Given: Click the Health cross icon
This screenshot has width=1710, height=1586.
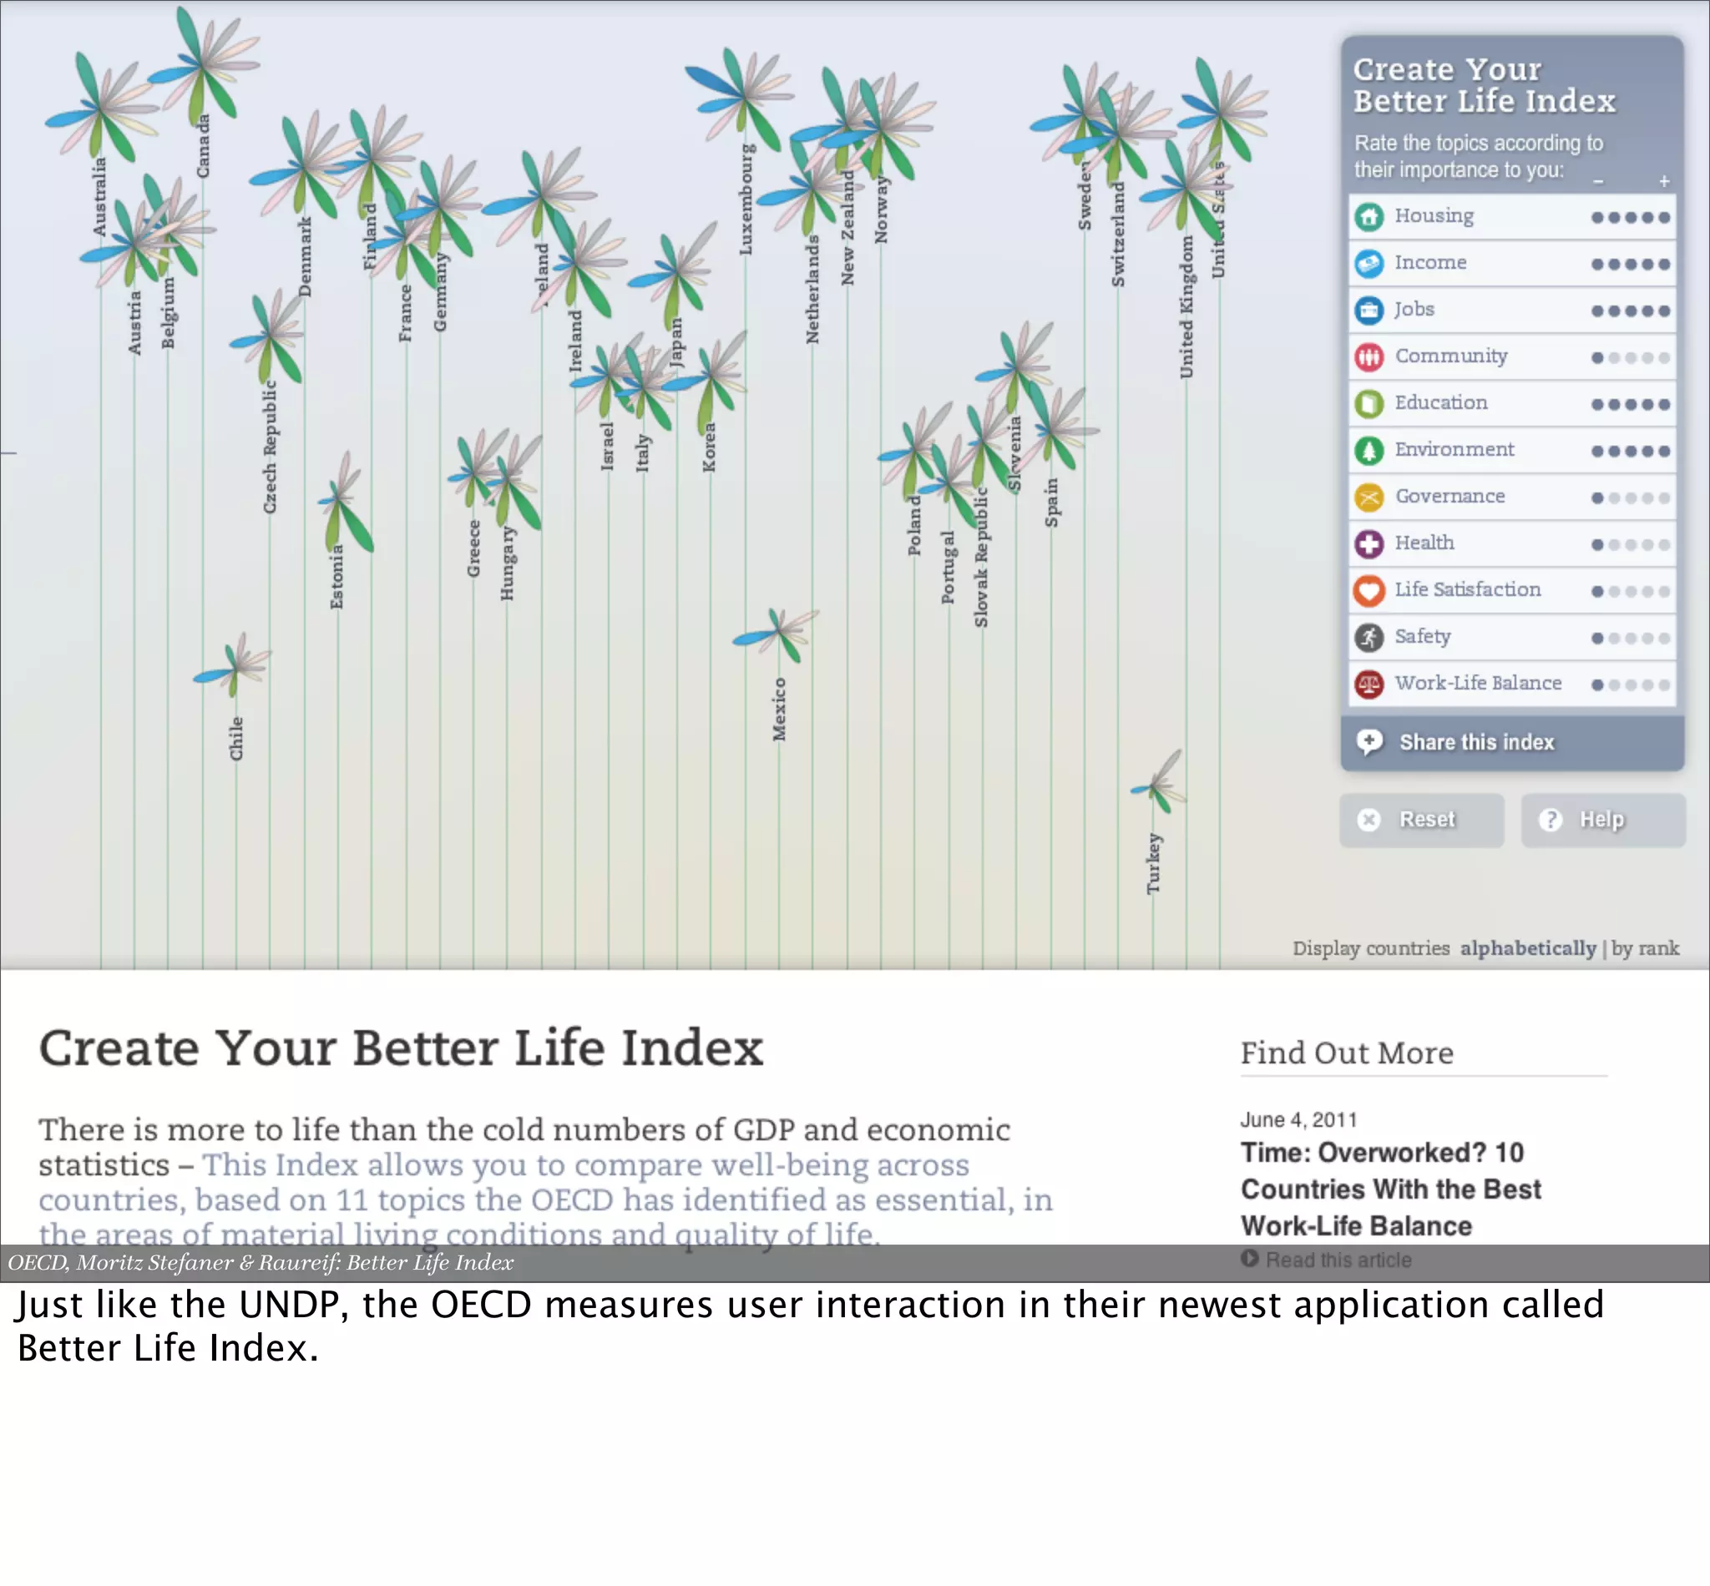Looking at the screenshot, I should click(x=1369, y=544).
